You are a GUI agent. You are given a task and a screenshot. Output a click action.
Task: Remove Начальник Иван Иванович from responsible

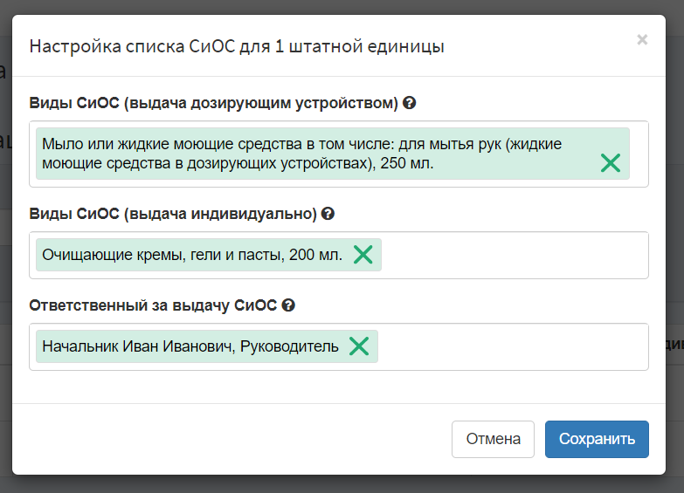click(x=359, y=346)
